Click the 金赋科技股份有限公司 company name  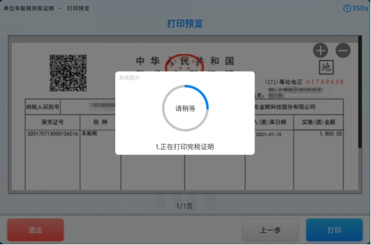[287, 107]
